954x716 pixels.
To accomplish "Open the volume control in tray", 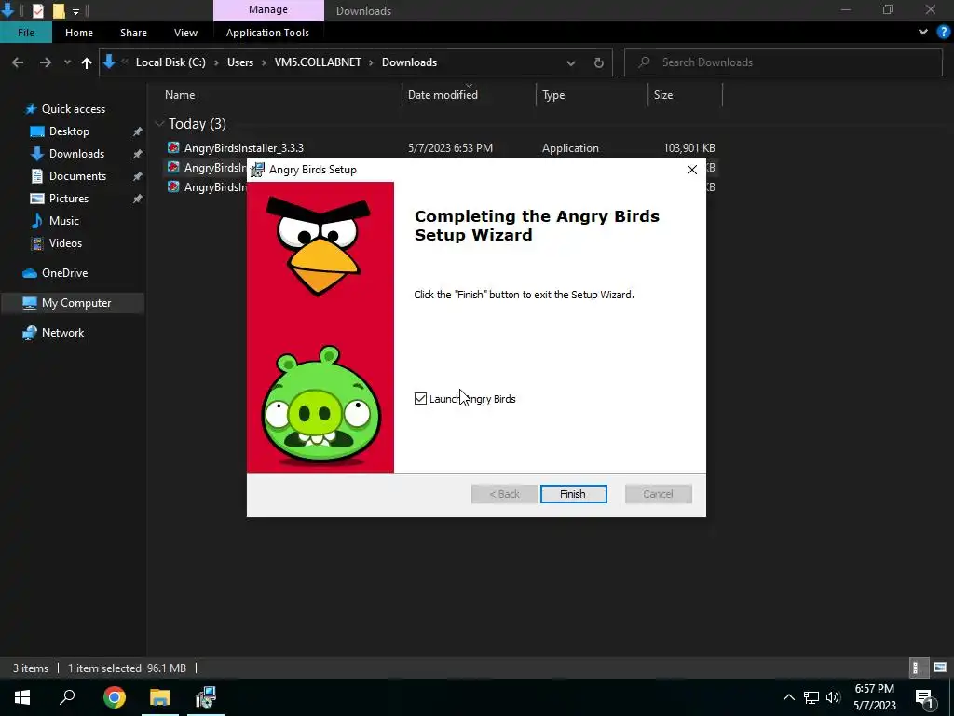I will 833,697.
